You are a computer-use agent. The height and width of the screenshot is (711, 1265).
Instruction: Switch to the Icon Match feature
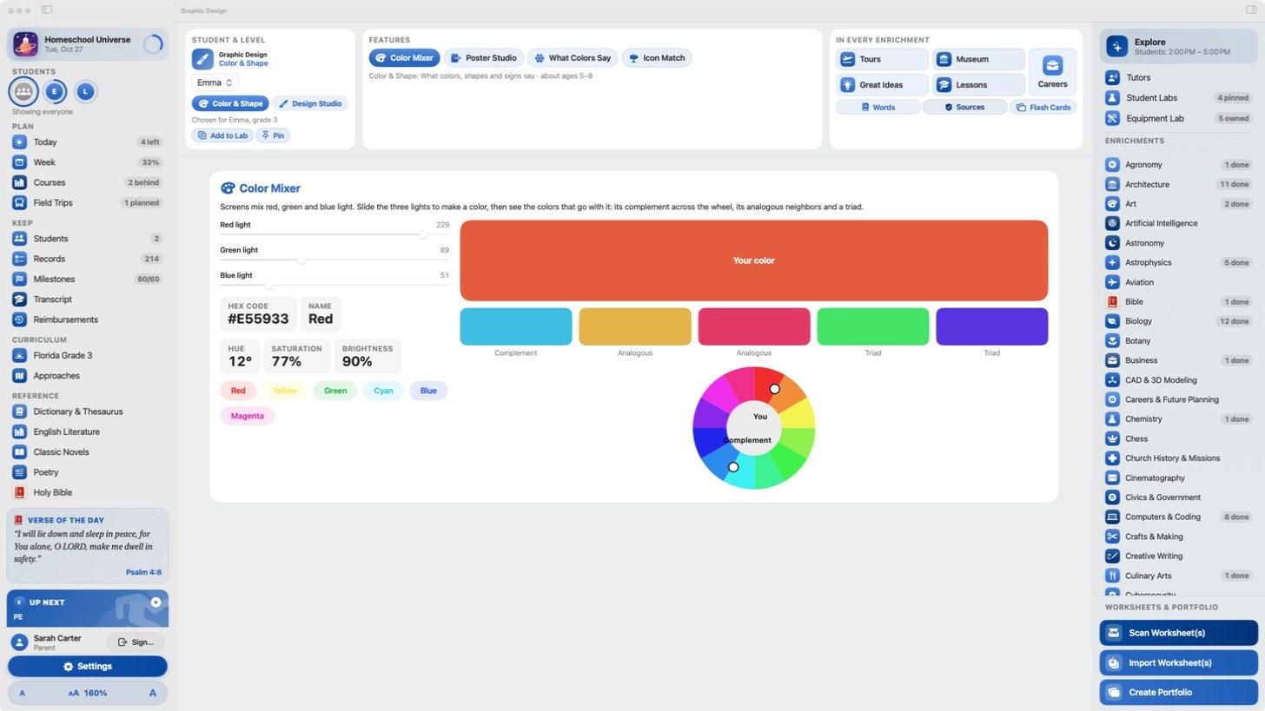click(657, 58)
